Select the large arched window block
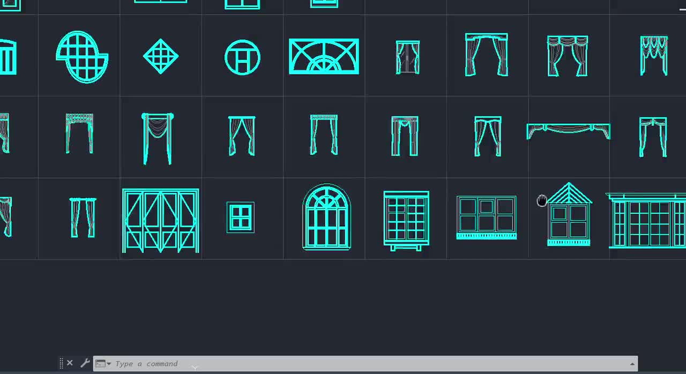686x374 pixels. click(x=326, y=217)
